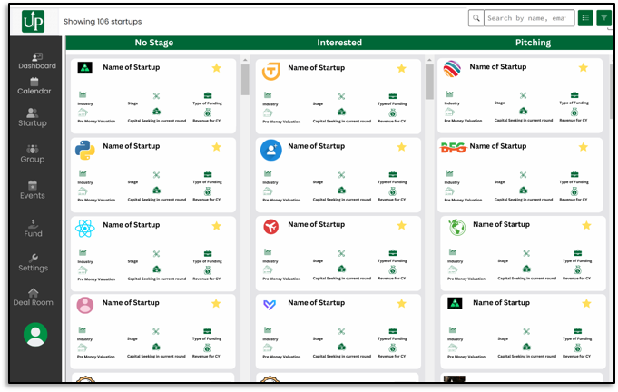The width and height of the screenshot is (618, 392).
Task: Click the blue user avatar logo in Interested
Action: pos(271,150)
